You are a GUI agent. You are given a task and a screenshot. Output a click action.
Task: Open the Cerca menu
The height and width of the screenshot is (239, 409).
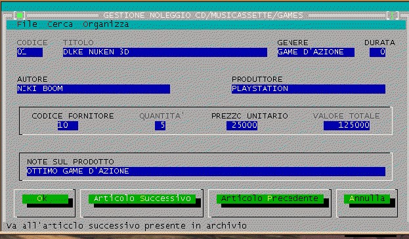[x=60, y=24]
